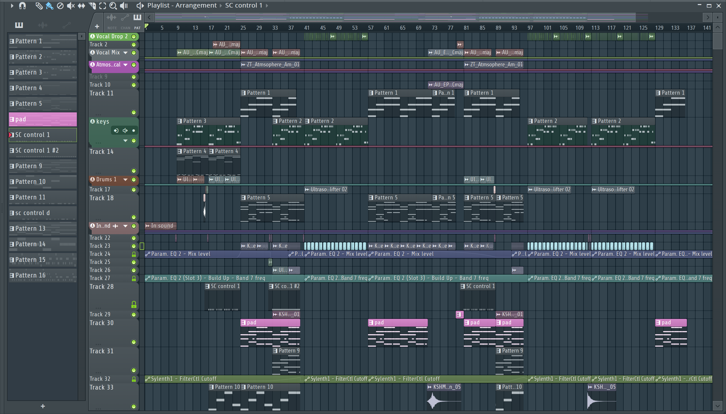Click the horizontal song overview scrollbar
This screenshot has height=414, width=726.
coord(395,17)
